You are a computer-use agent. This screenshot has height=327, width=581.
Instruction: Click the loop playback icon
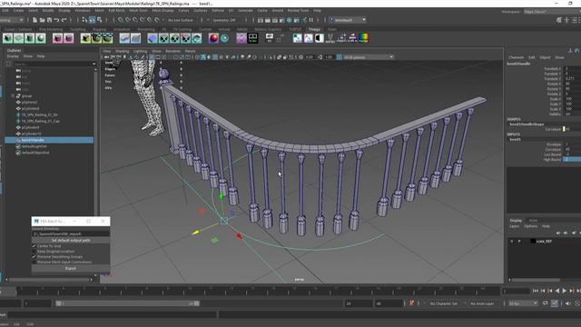546,303
